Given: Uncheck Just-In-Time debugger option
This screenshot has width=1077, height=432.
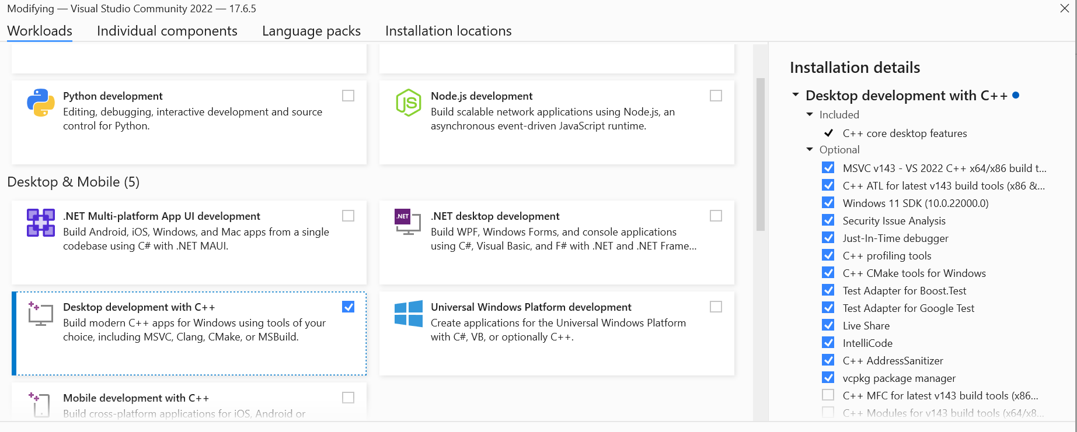Looking at the screenshot, I should (828, 238).
